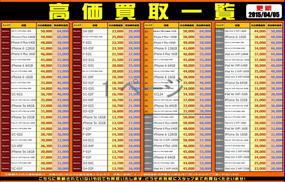Select the SC-04F row label

pyautogui.click(x=95, y=77)
